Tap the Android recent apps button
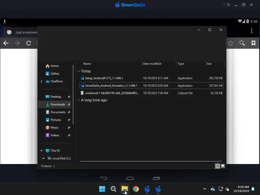260x195 pixels. [x=156, y=178]
